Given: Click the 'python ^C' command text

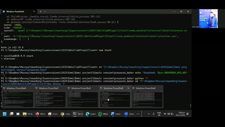Looking at the screenshot, I should pos(141,78).
